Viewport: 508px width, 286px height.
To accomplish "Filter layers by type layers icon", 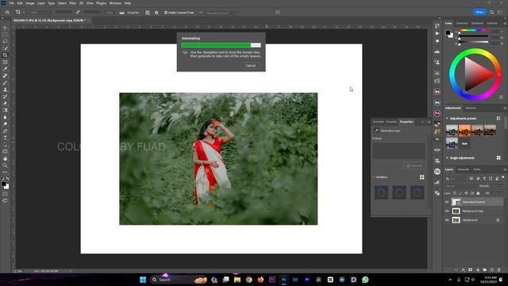I will (x=484, y=179).
